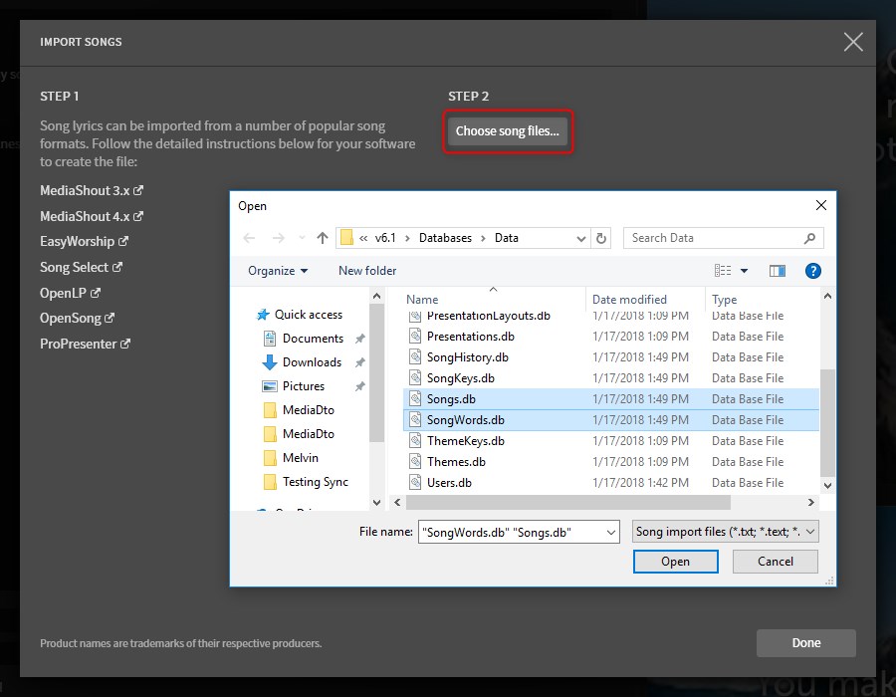
Task: Open the EasyWorship instructions link
Action: tap(84, 242)
